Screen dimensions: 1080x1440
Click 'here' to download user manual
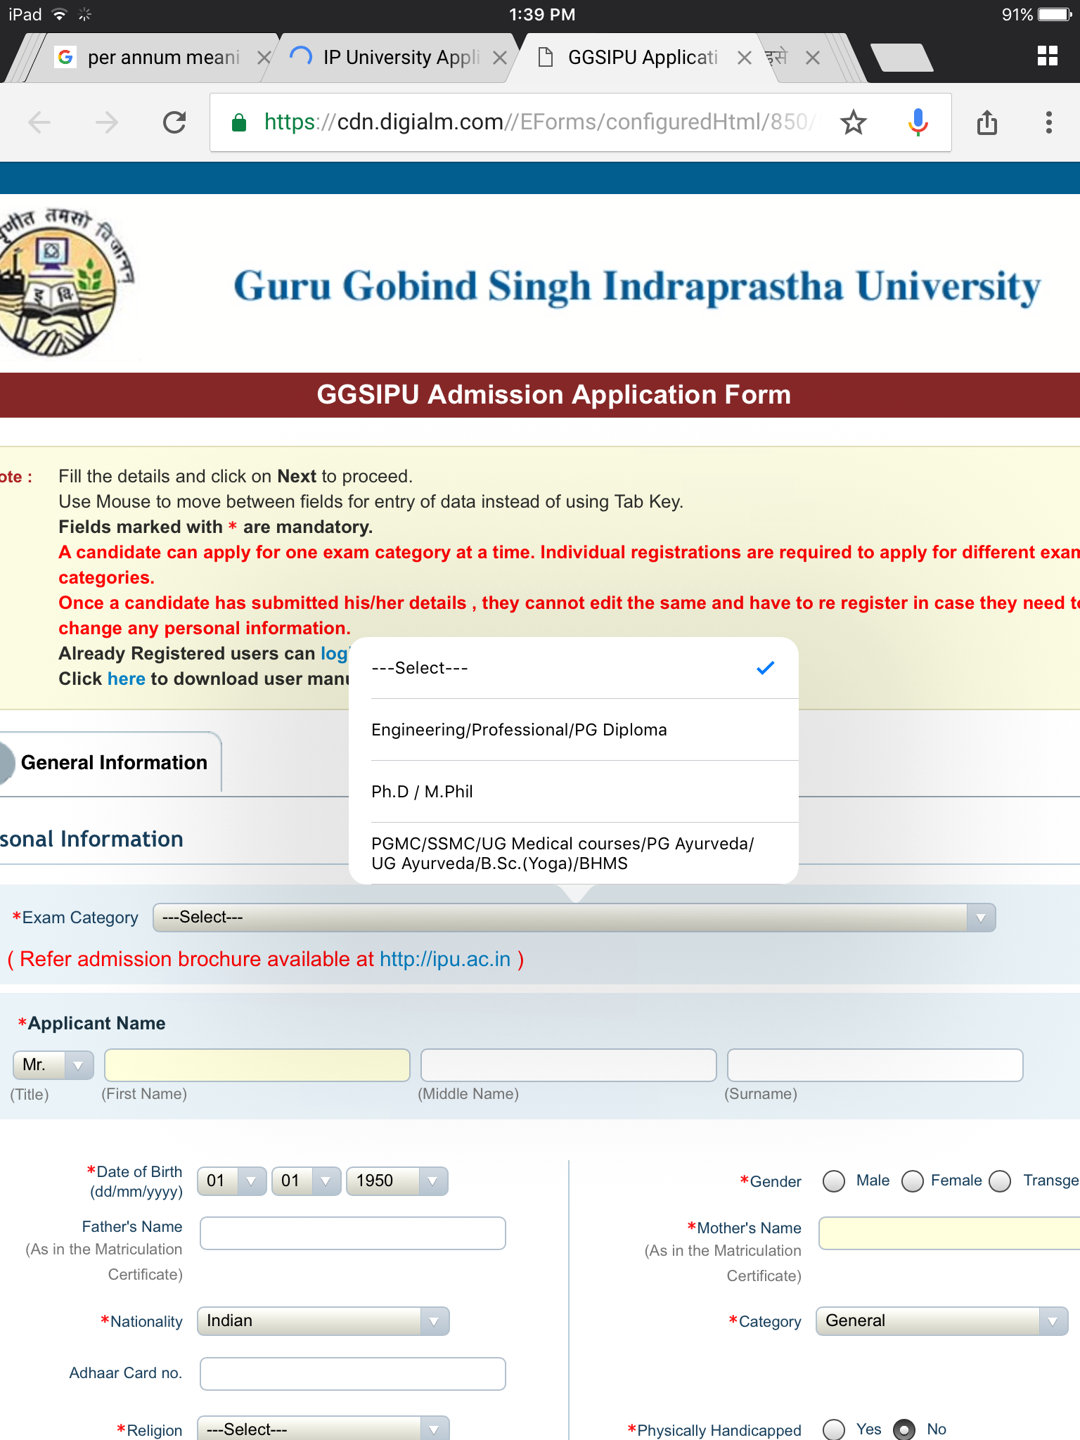127,679
